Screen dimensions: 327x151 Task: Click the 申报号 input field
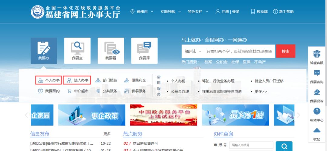[x=251, y=145]
